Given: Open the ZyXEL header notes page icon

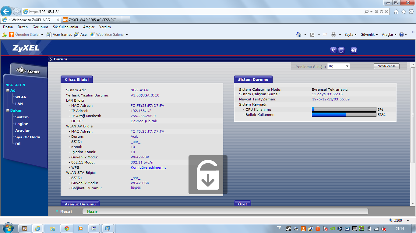Looking at the screenshot, I should pyautogui.click(x=341, y=50).
